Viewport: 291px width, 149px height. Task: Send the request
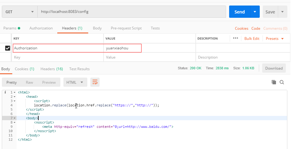point(240,12)
